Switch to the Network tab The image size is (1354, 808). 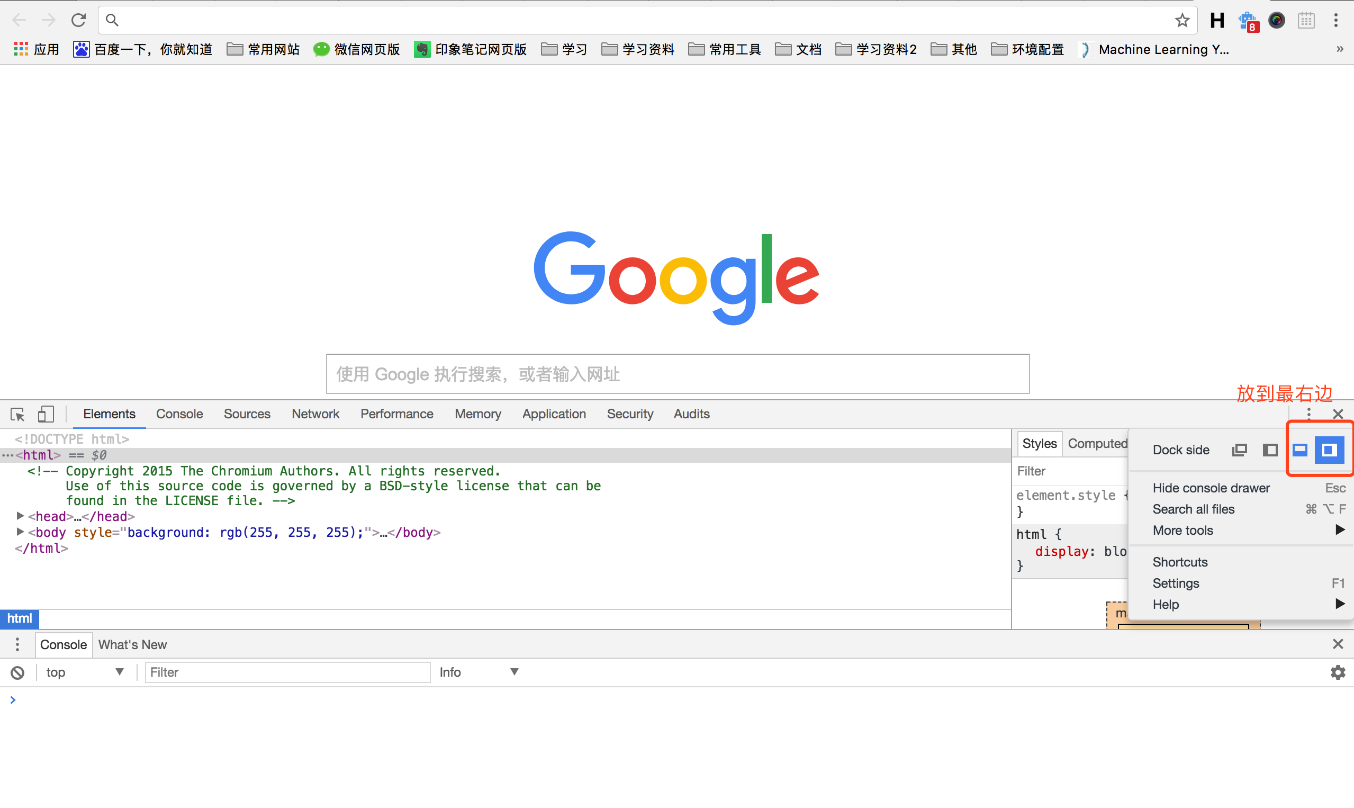point(315,414)
